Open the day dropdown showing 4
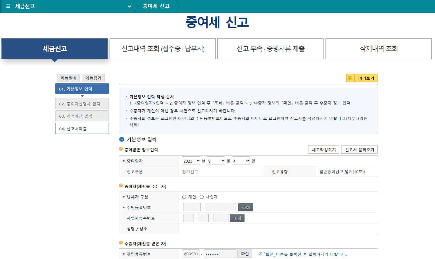The height and width of the screenshot is (259, 435). click(241, 161)
